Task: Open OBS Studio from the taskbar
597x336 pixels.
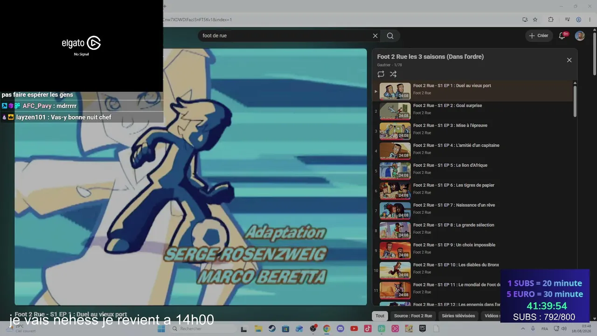Action: coord(313,329)
